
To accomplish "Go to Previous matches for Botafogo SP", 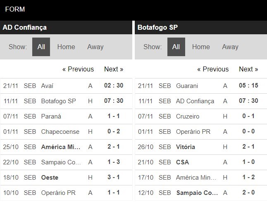I will [x=213, y=69].
